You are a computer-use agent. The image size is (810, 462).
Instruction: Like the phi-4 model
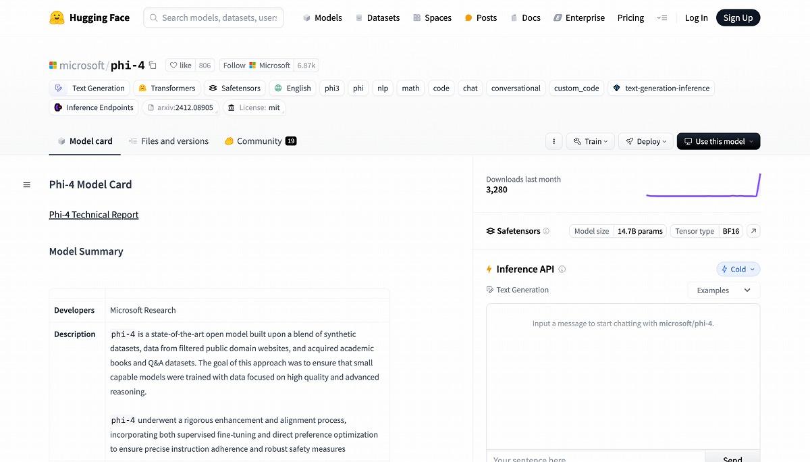[x=180, y=66]
